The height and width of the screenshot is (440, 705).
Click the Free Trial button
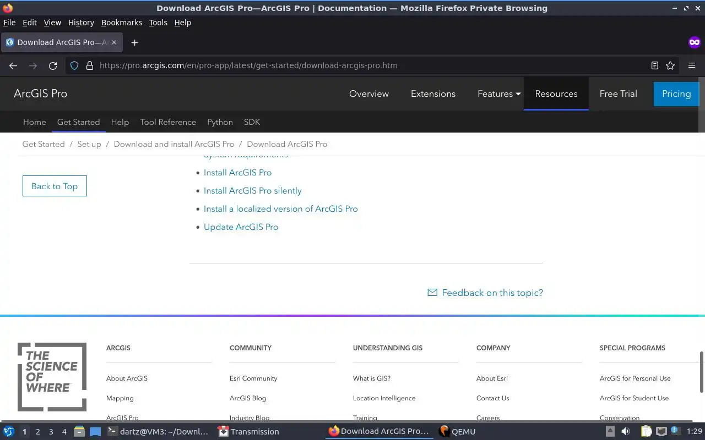tap(618, 94)
